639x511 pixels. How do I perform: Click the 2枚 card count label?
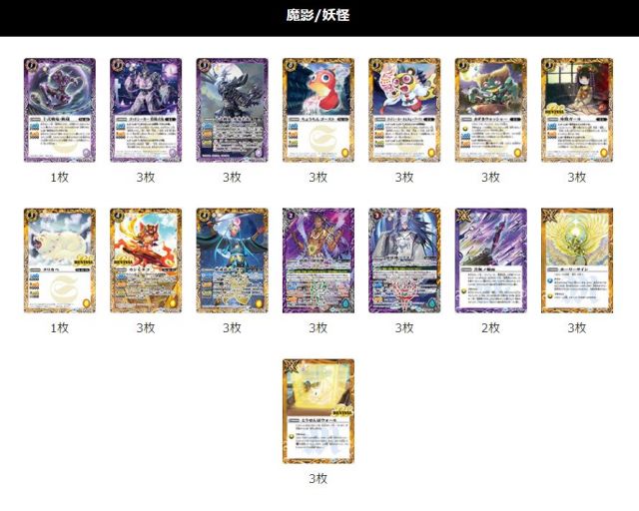coord(490,328)
